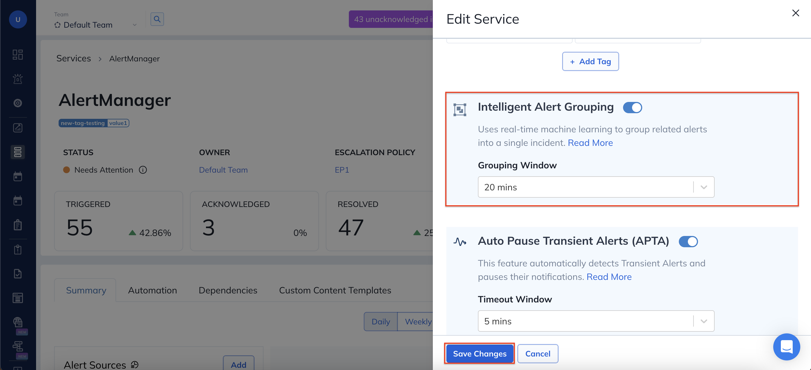Expand the Grouping Window 20 mins dropdown
Image resolution: width=811 pixels, height=370 pixels.
click(x=596, y=187)
